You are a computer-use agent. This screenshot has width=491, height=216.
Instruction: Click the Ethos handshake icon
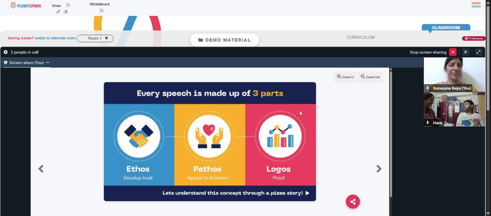click(x=139, y=136)
